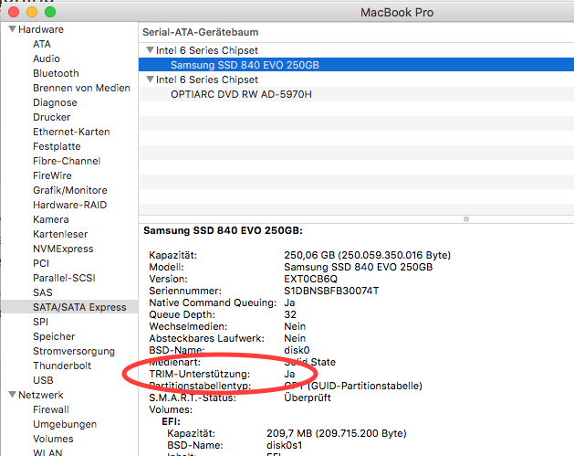The image size is (574, 456).
Task: Open Grafik/Monitore section
Action: click(x=70, y=190)
